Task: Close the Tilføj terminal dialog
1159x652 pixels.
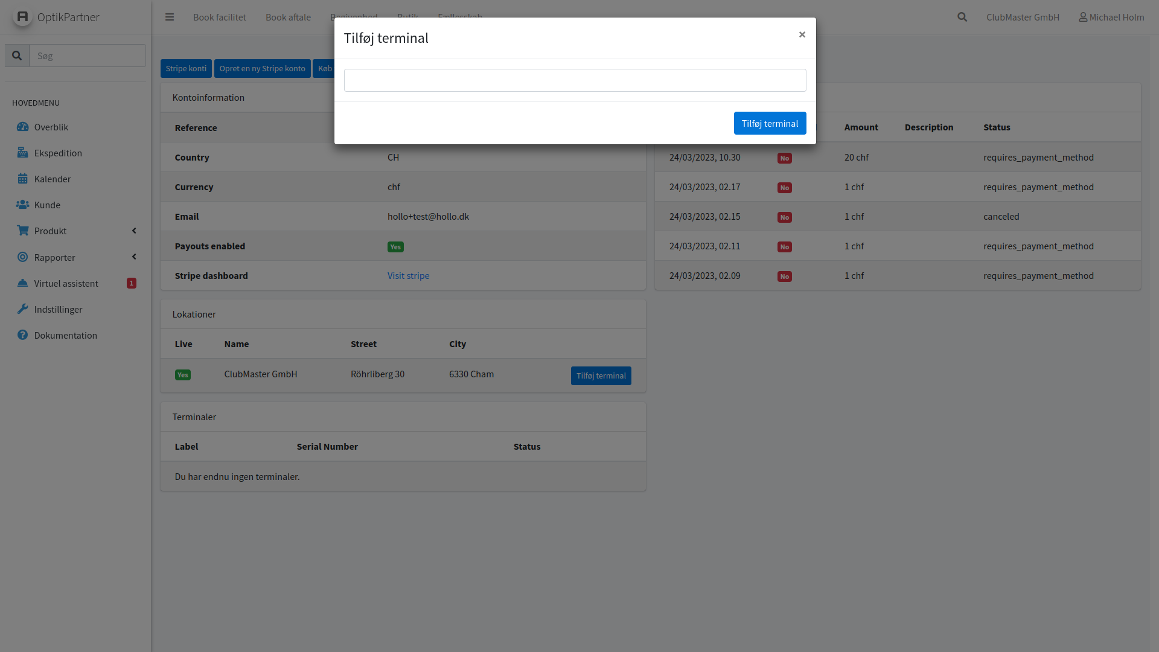Action: point(802,34)
